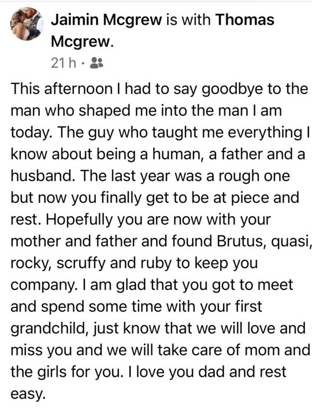Click the Friends audience icon
Viewport: 312px width, 409px height.
(96, 63)
